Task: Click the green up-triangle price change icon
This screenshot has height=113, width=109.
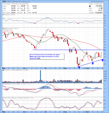Action: click(x=90, y=6)
